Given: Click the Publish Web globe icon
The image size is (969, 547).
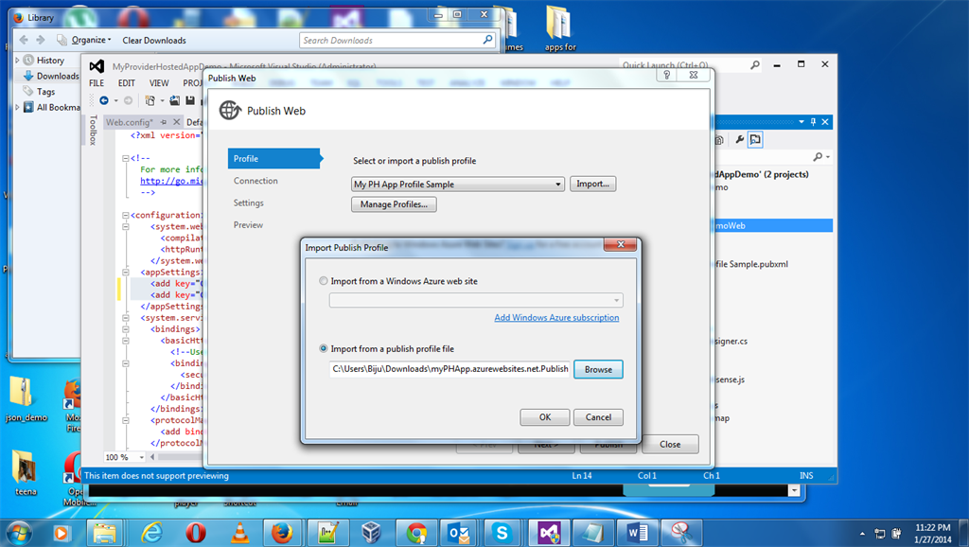Looking at the screenshot, I should [230, 111].
